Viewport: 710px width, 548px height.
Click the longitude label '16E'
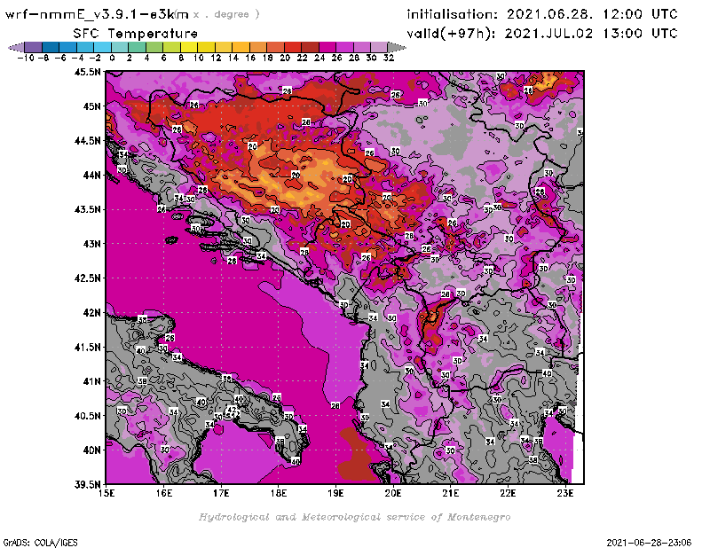tap(164, 493)
